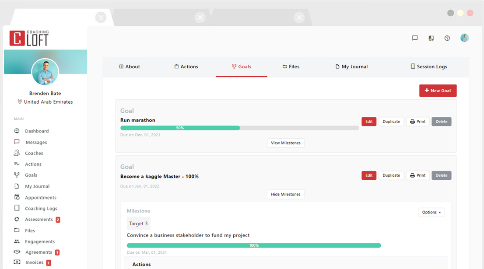Click the Dashboard icon in sidebar
Image resolution: width=484 pixels, height=269 pixels.
pos(17,131)
